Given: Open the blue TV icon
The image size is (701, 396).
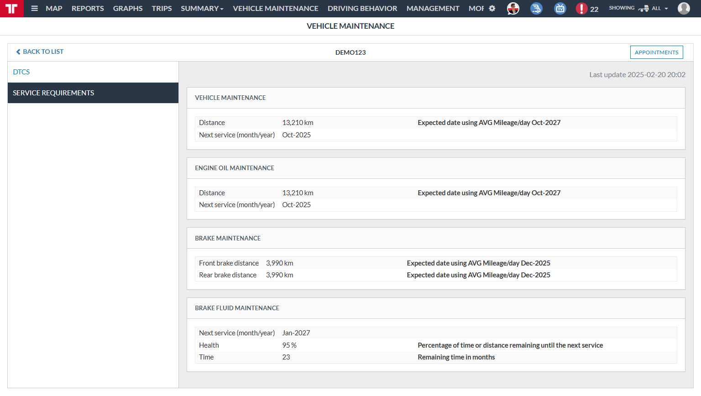Looking at the screenshot, I should 560,9.
